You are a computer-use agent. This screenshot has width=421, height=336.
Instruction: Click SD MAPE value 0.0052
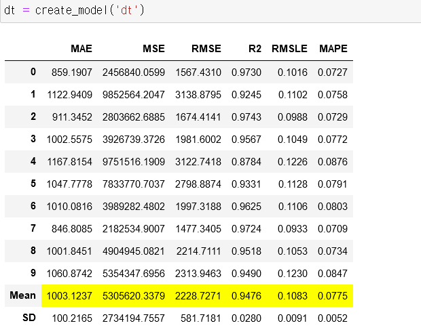tap(333, 318)
